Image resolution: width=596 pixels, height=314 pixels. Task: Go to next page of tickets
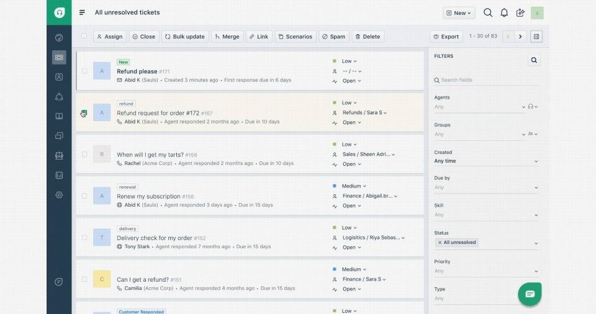click(x=520, y=37)
